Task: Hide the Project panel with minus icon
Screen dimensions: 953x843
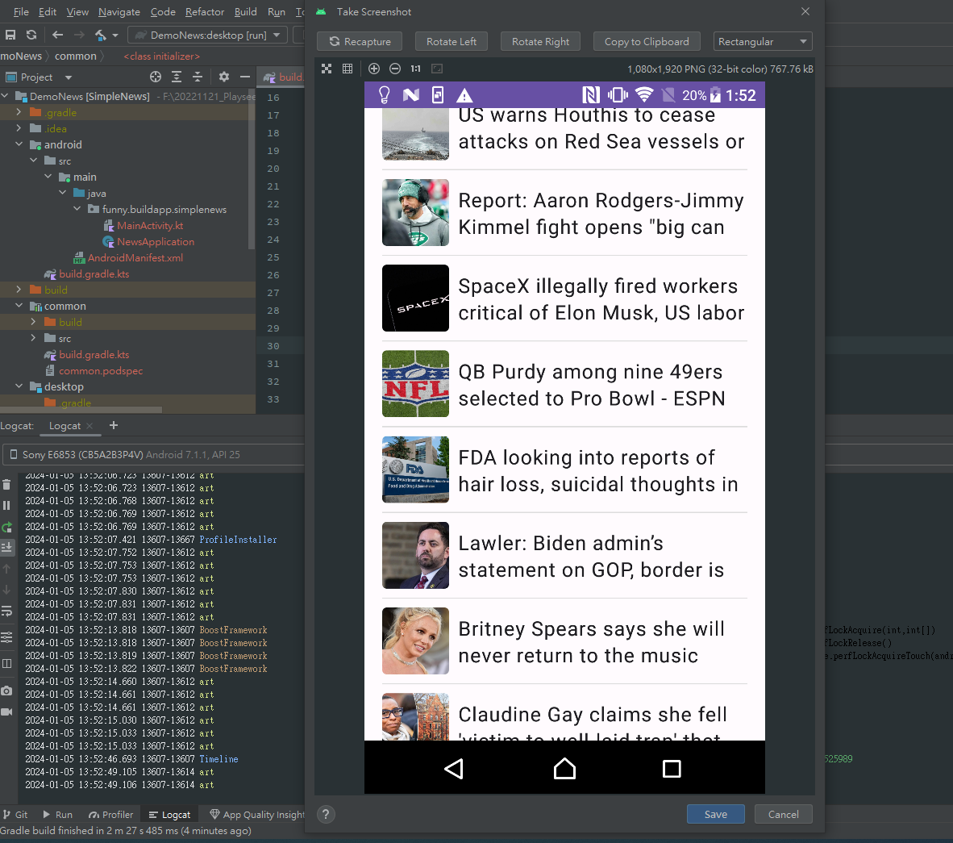Action: [x=245, y=77]
